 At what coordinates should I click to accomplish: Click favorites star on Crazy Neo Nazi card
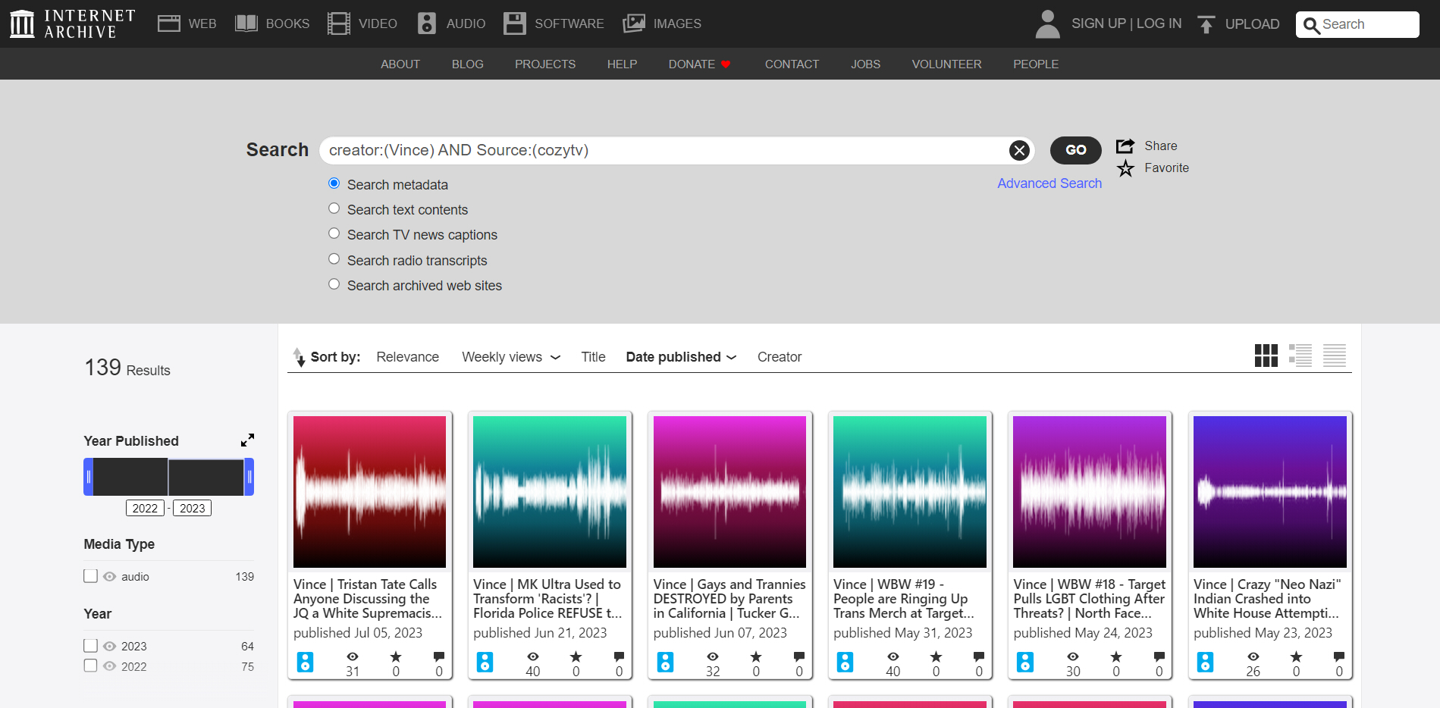[1296, 656]
